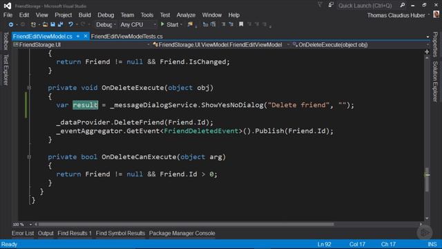Open the Tools menu
Viewport: 442px width, 249px height.
(147, 15)
